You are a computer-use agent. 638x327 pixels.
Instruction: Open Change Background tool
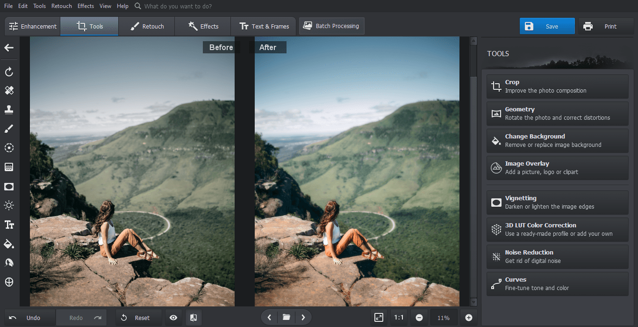[x=558, y=141]
